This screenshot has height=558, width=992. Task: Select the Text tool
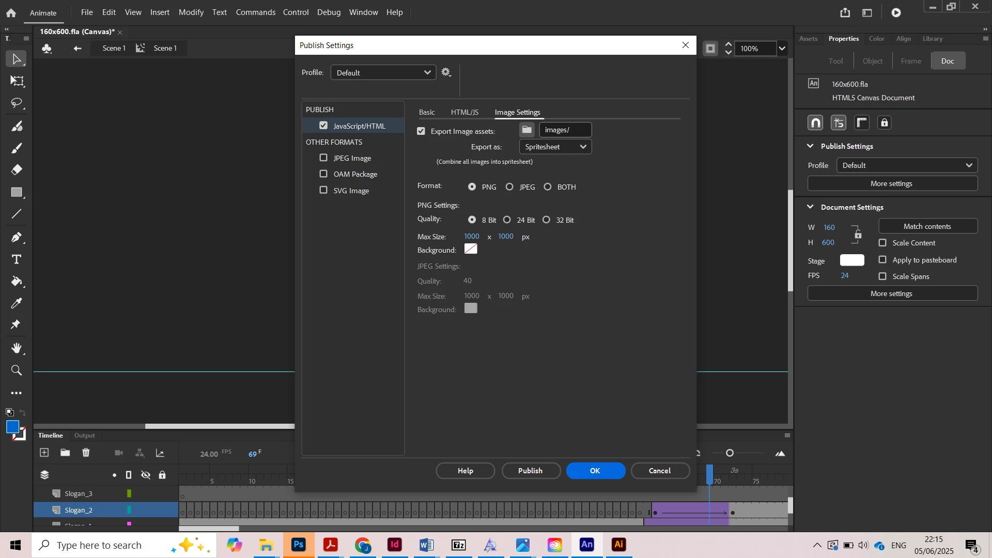[17, 259]
